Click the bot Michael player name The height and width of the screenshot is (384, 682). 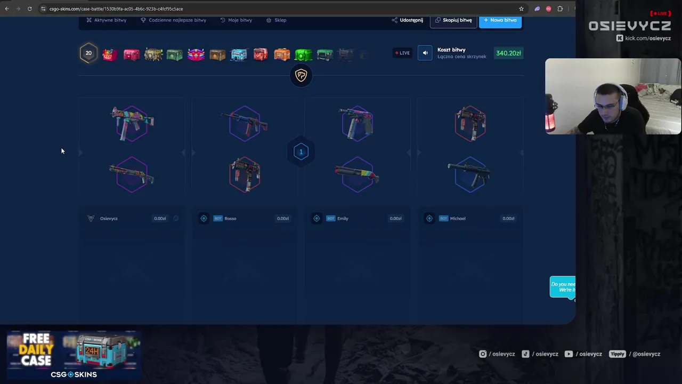(458, 218)
